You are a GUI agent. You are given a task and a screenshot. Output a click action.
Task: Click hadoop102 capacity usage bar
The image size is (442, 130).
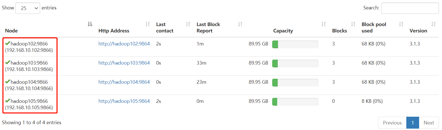tap(295, 44)
